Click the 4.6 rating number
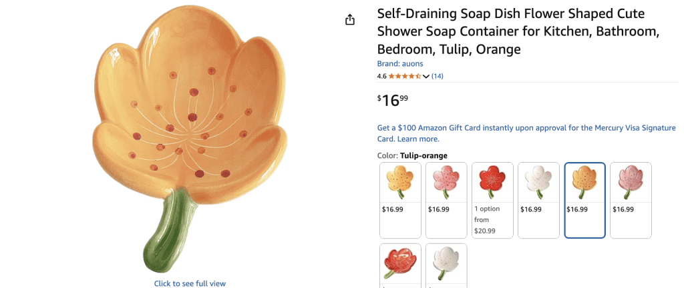Screen dimensions: 684x288 381,76
